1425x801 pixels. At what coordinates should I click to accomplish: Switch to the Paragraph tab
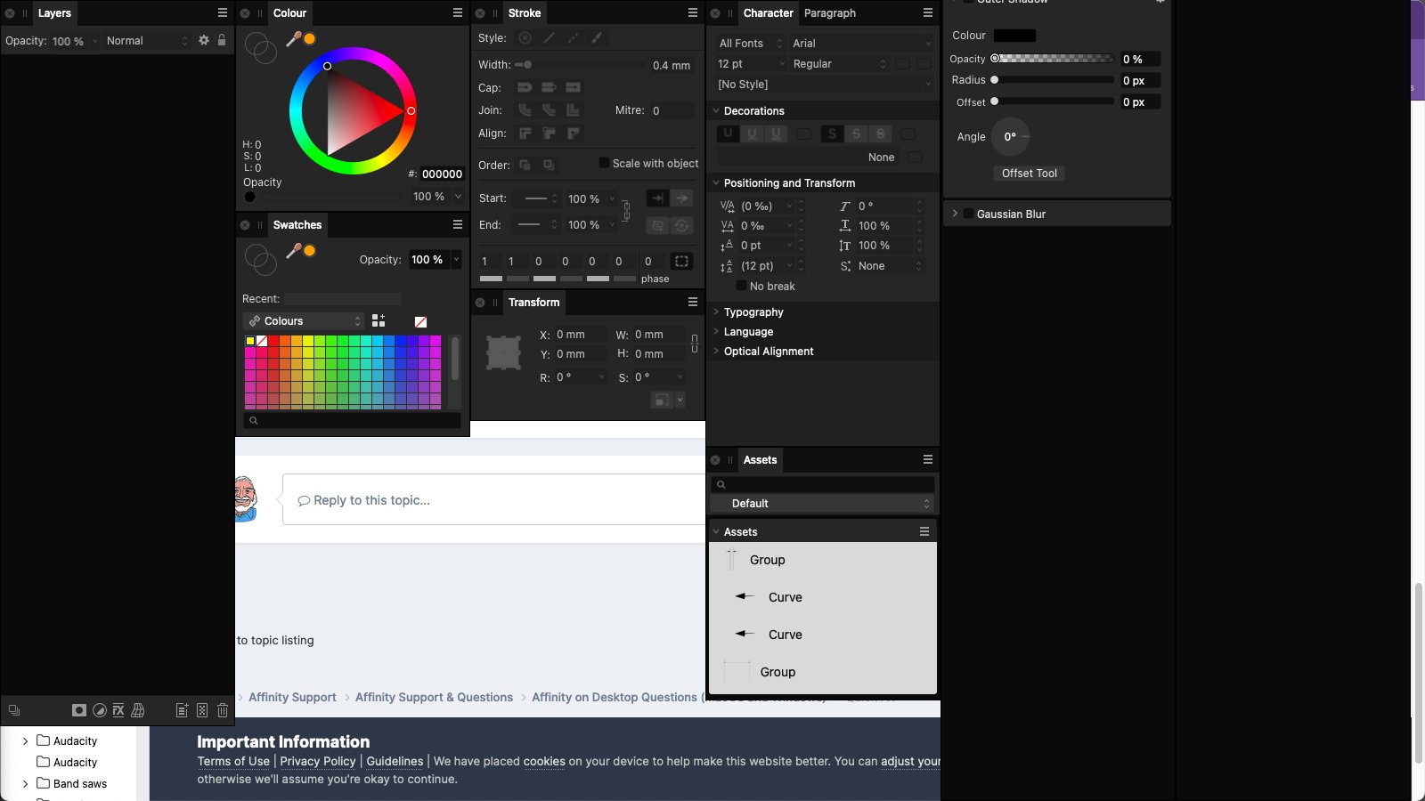click(829, 13)
